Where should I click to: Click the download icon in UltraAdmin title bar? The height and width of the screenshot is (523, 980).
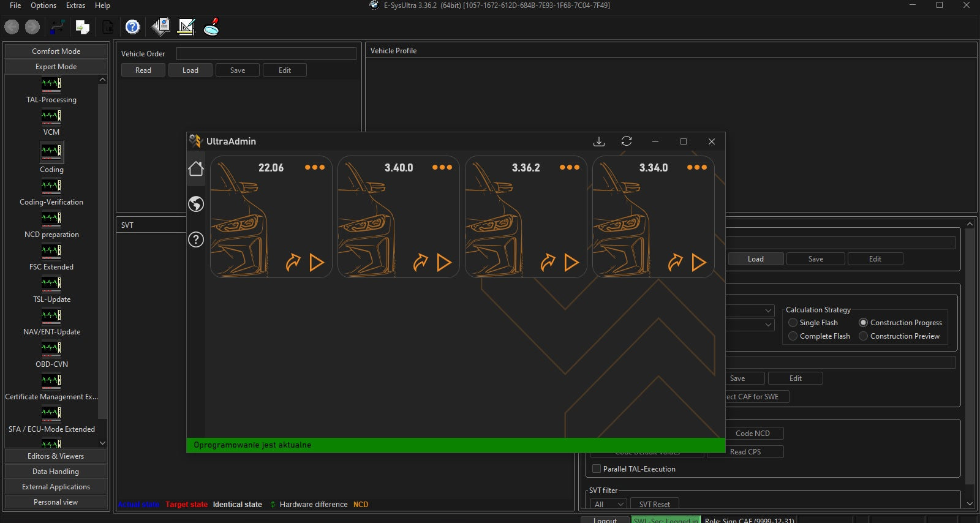(599, 141)
